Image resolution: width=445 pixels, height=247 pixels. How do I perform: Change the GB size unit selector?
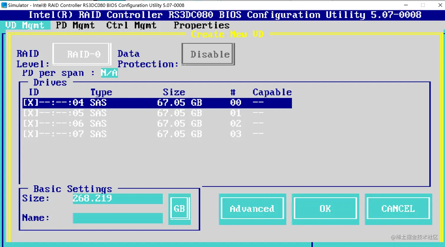pyautogui.click(x=180, y=209)
